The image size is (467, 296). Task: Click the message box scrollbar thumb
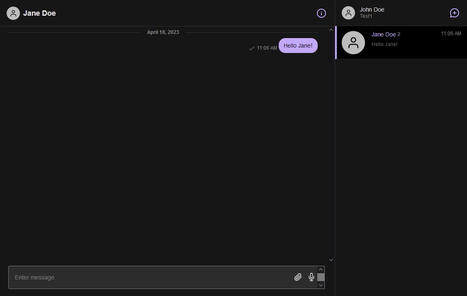(x=321, y=277)
